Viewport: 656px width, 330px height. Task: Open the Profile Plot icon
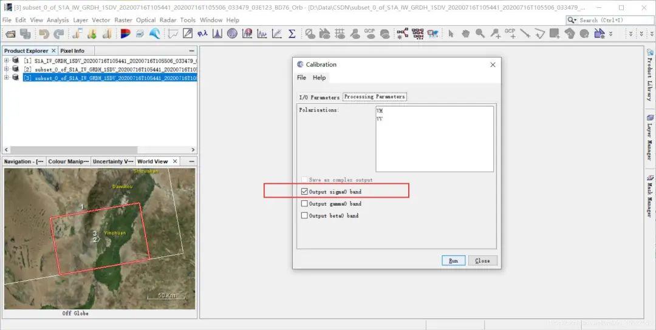click(262, 34)
